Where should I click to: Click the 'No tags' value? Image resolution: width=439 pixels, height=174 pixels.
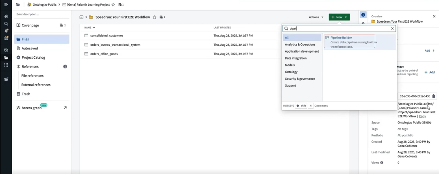[x=402, y=129]
